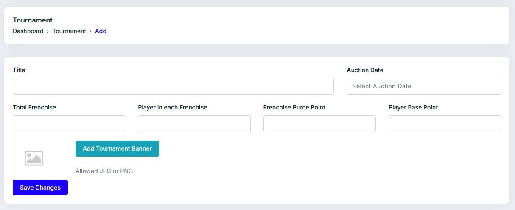The height and width of the screenshot is (210, 515).
Task: Click the Frenchise Purce Point label
Action: point(294,107)
